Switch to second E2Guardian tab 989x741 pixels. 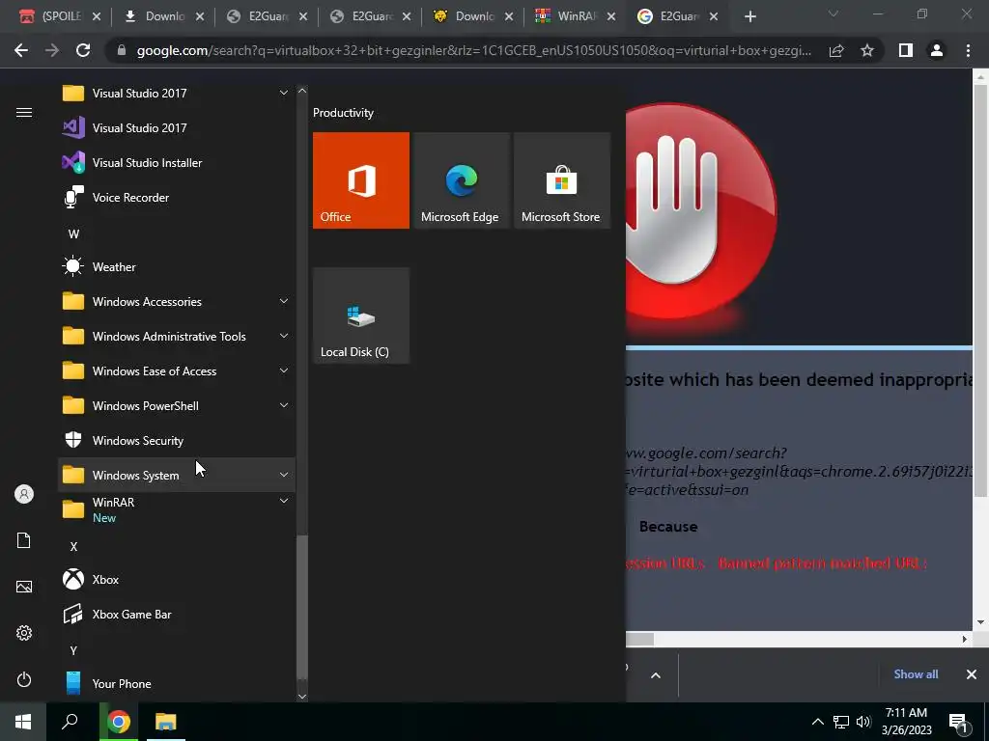click(372, 16)
